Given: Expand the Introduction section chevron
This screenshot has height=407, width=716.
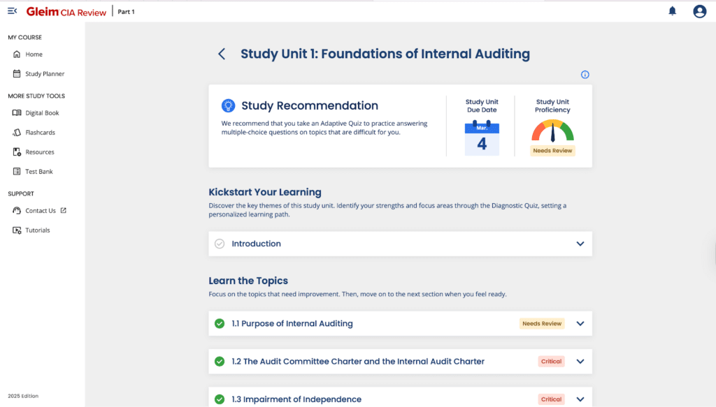Looking at the screenshot, I should (x=580, y=244).
